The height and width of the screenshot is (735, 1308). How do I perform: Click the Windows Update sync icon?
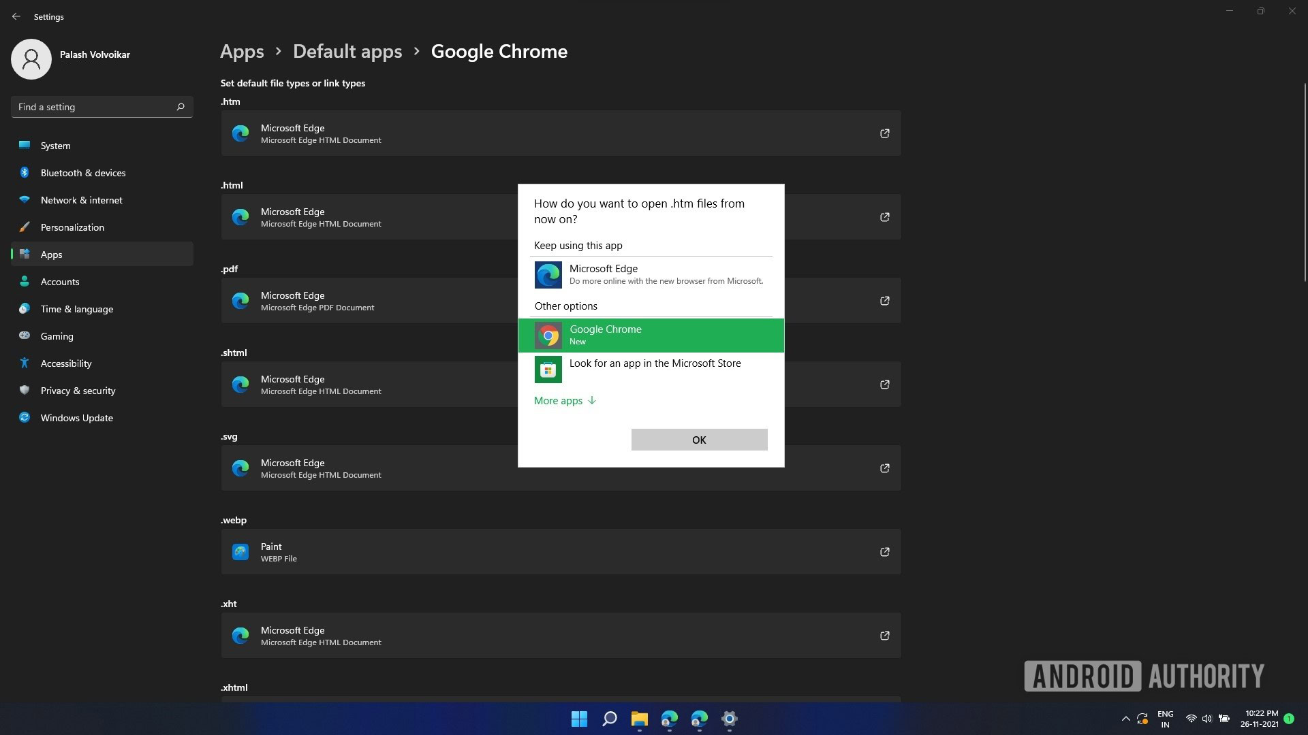click(x=25, y=417)
